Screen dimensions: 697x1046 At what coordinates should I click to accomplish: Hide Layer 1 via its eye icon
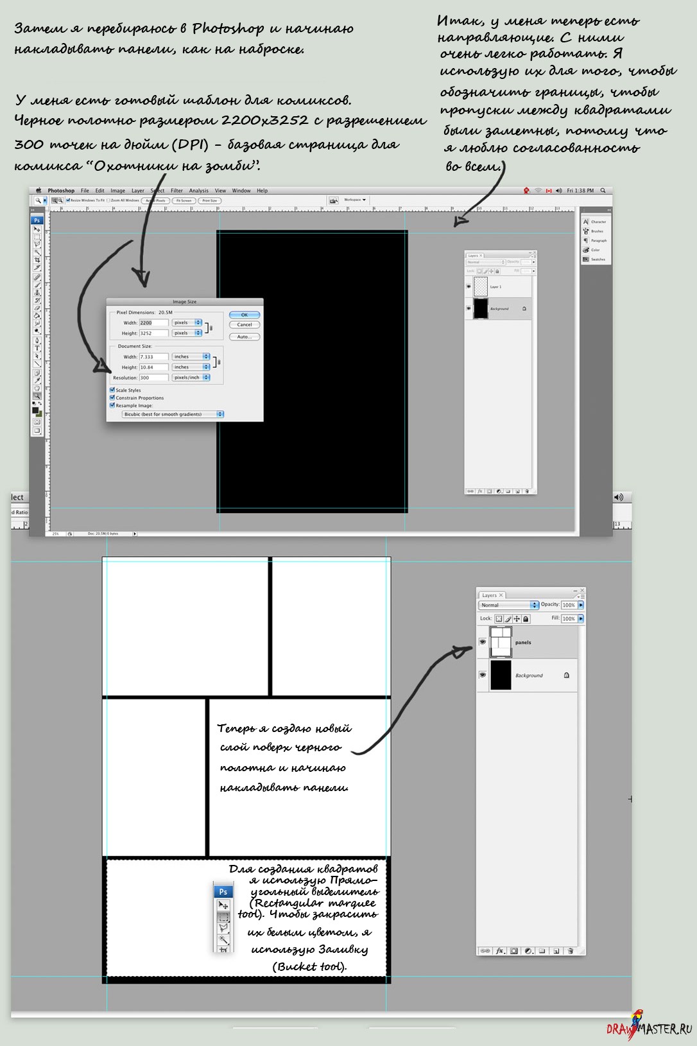point(469,286)
